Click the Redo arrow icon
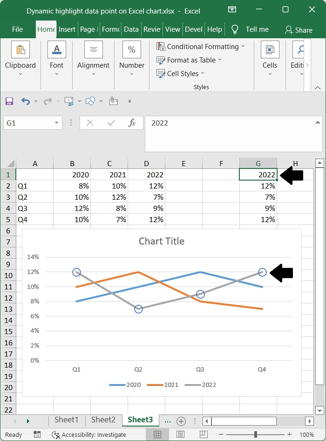This screenshot has width=326, height=441. tap(48, 101)
